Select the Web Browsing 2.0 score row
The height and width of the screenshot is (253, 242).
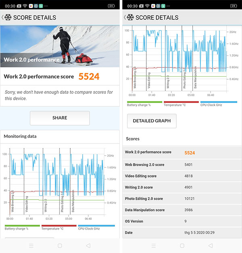click(182, 164)
